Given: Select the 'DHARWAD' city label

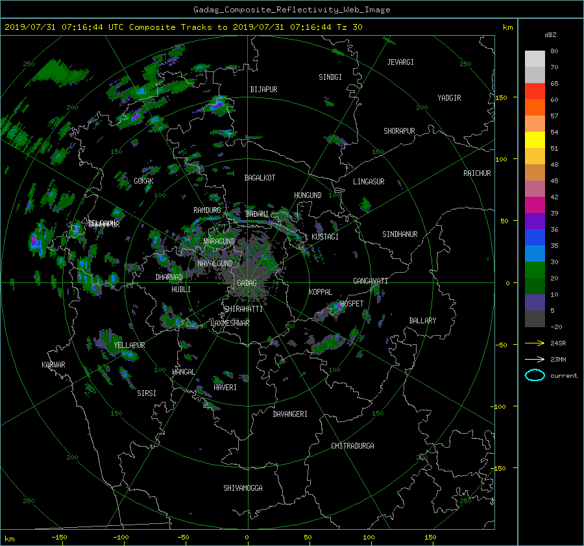Looking at the screenshot, I should pyautogui.click(x=169, y=277).
